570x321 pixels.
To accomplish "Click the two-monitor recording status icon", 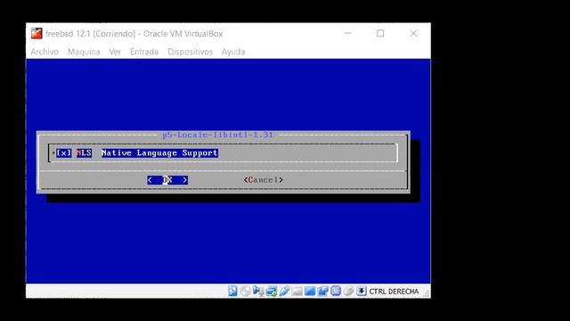I will [322, 291].
